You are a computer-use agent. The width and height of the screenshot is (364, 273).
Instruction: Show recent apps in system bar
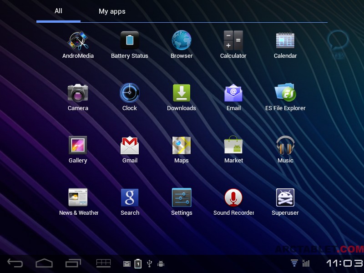tap(73, 263)
